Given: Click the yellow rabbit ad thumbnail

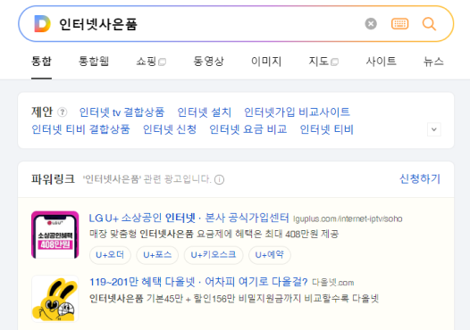Looking at the screenshot, I should coord(55,299).
